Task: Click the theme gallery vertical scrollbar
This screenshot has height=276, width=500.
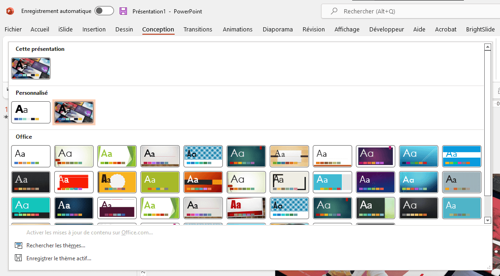Action: click(487, 134)
